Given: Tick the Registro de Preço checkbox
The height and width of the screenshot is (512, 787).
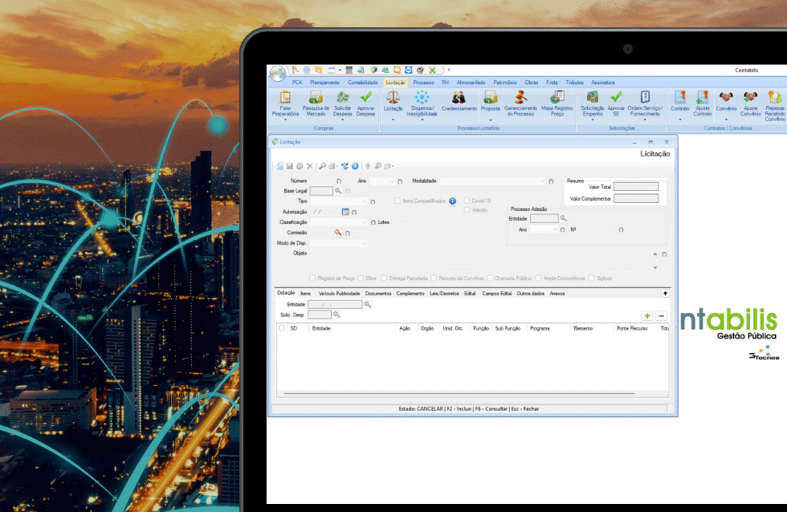Looking at the screenshot, I should (313, 278).
